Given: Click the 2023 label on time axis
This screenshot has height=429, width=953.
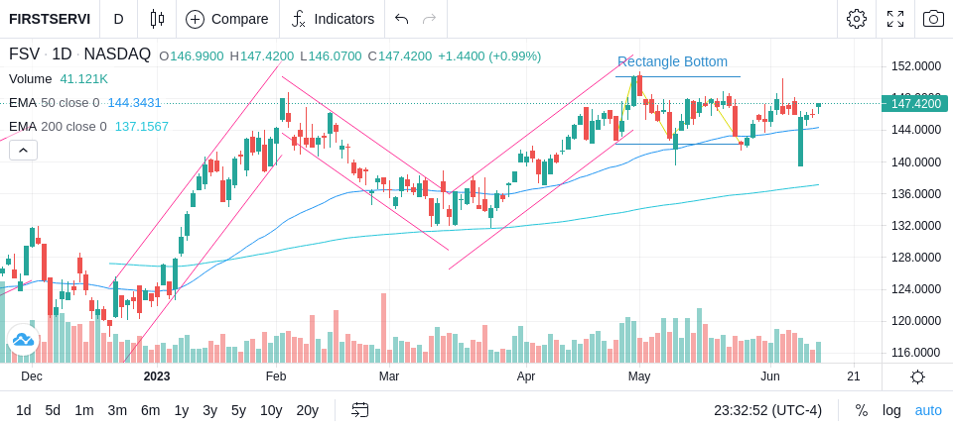Looking at the screenshot, I should click(x=157, y=376).
